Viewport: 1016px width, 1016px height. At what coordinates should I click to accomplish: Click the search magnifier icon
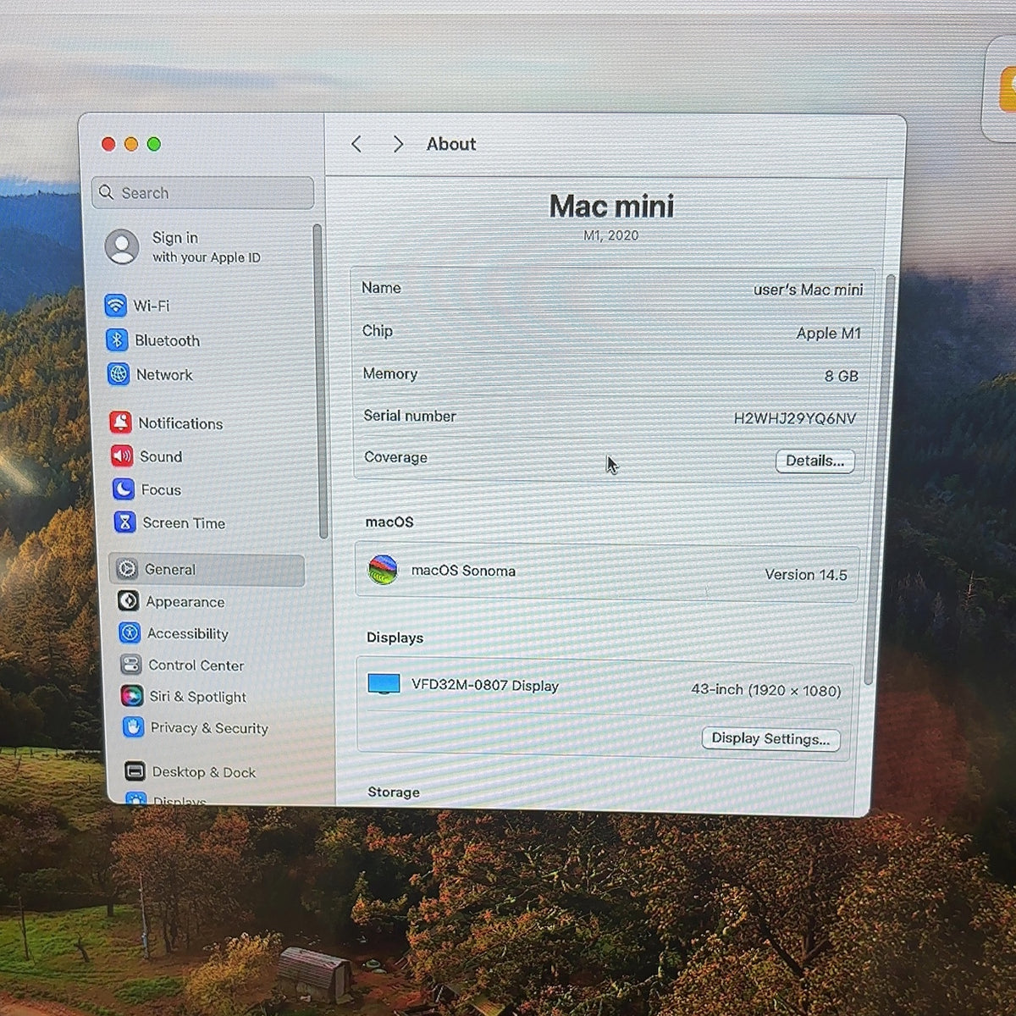[x=106, y=192]
